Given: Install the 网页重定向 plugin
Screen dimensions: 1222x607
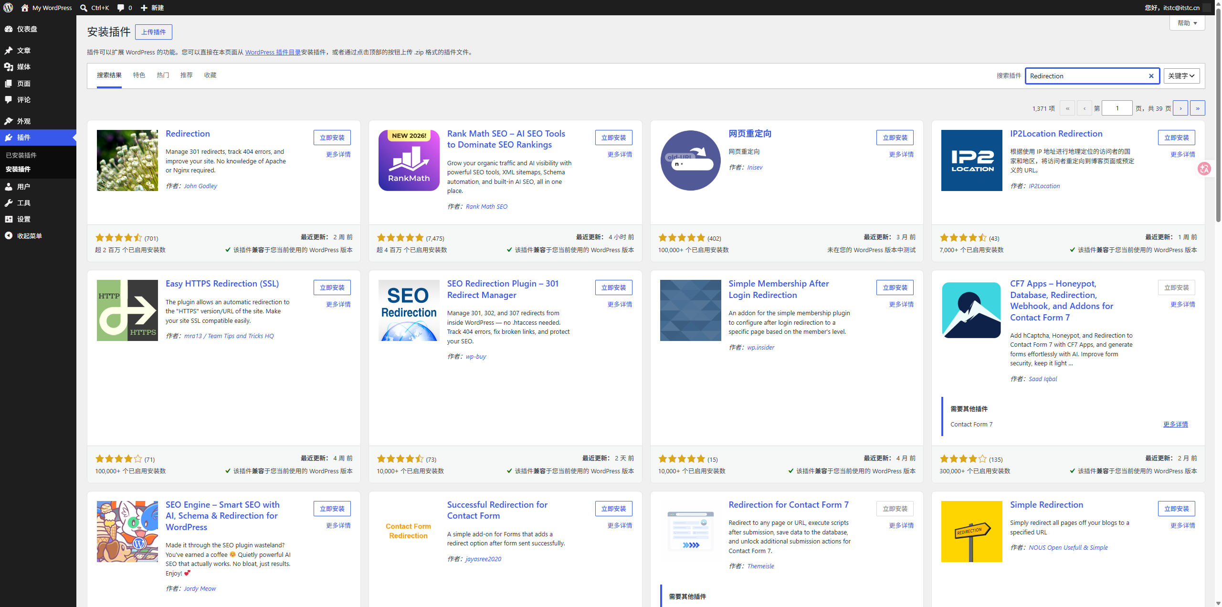Looking at the screenshot, I should (x=895, y=138).
